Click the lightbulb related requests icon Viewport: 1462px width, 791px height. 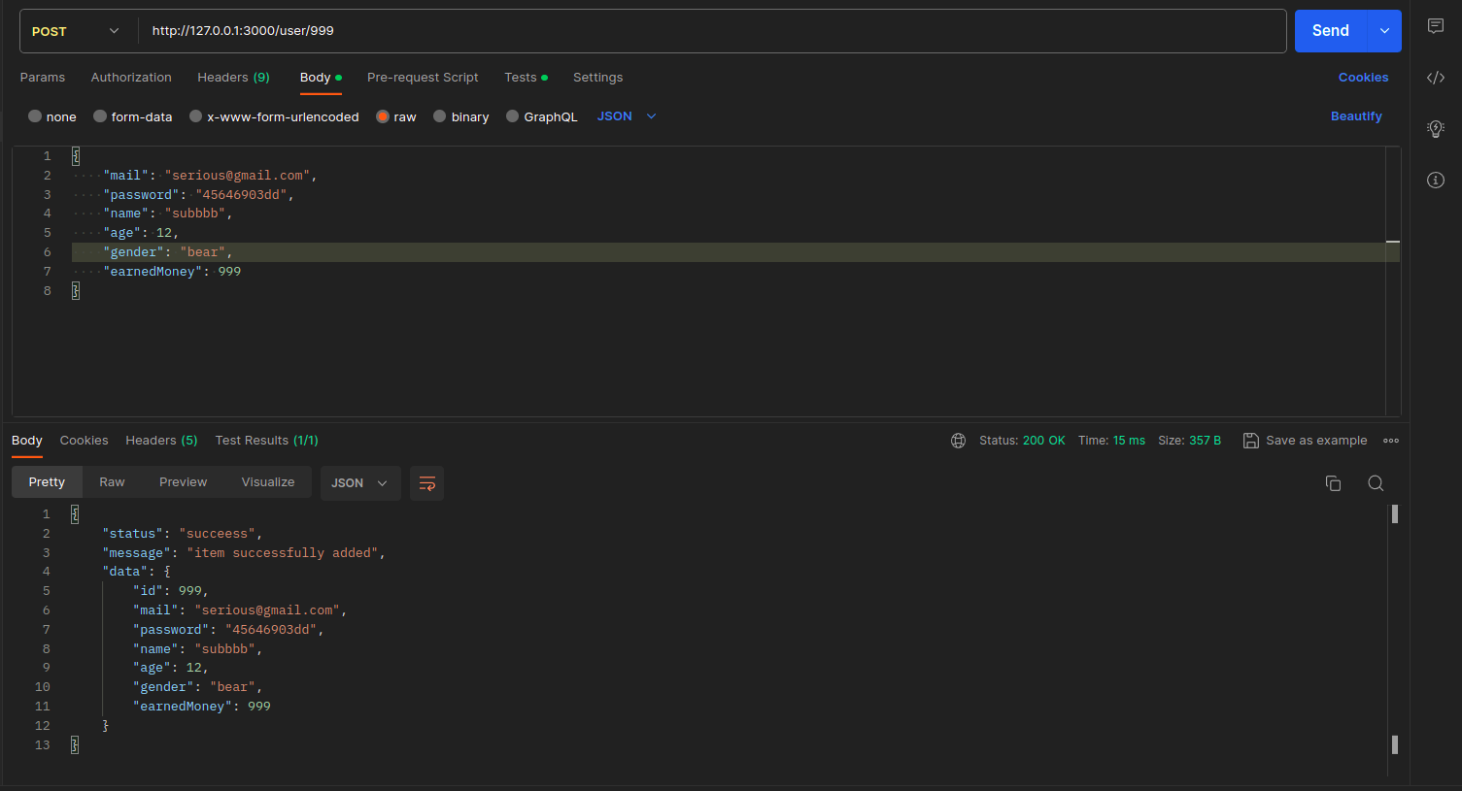pyautogui.click(x=1435, y=128)
